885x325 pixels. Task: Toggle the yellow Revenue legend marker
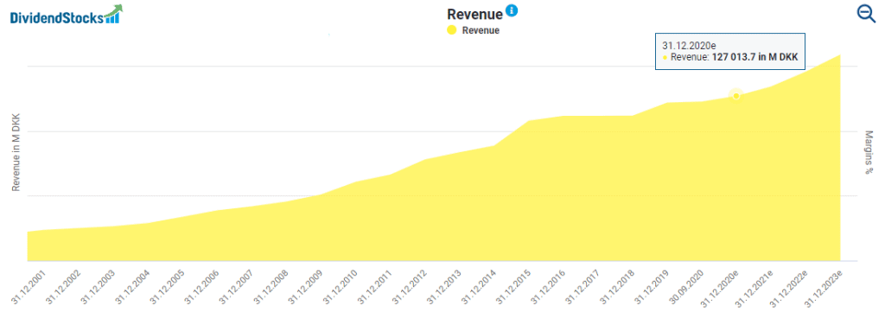click(451, 30)
